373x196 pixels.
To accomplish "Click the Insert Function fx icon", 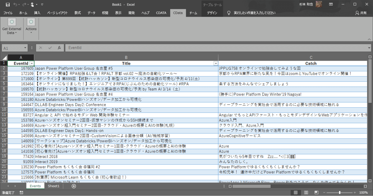I will coord(59,48).
